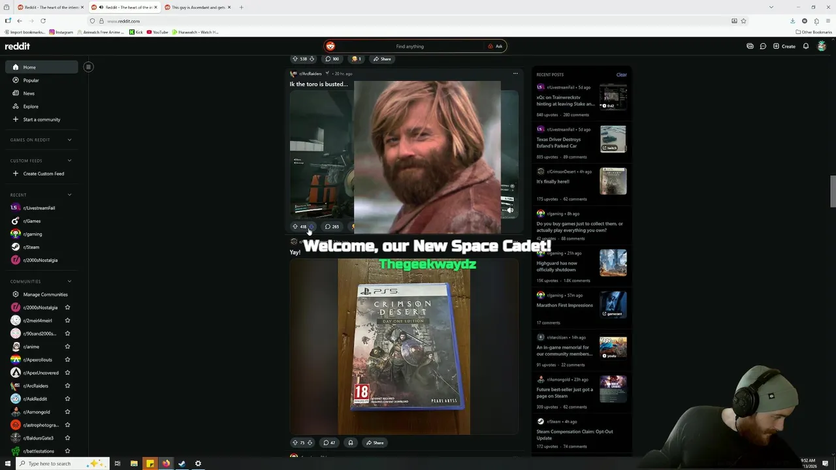836x470 pixels.
Task: Give award on Crimson Desert post
Action: (x=350, y=443)
